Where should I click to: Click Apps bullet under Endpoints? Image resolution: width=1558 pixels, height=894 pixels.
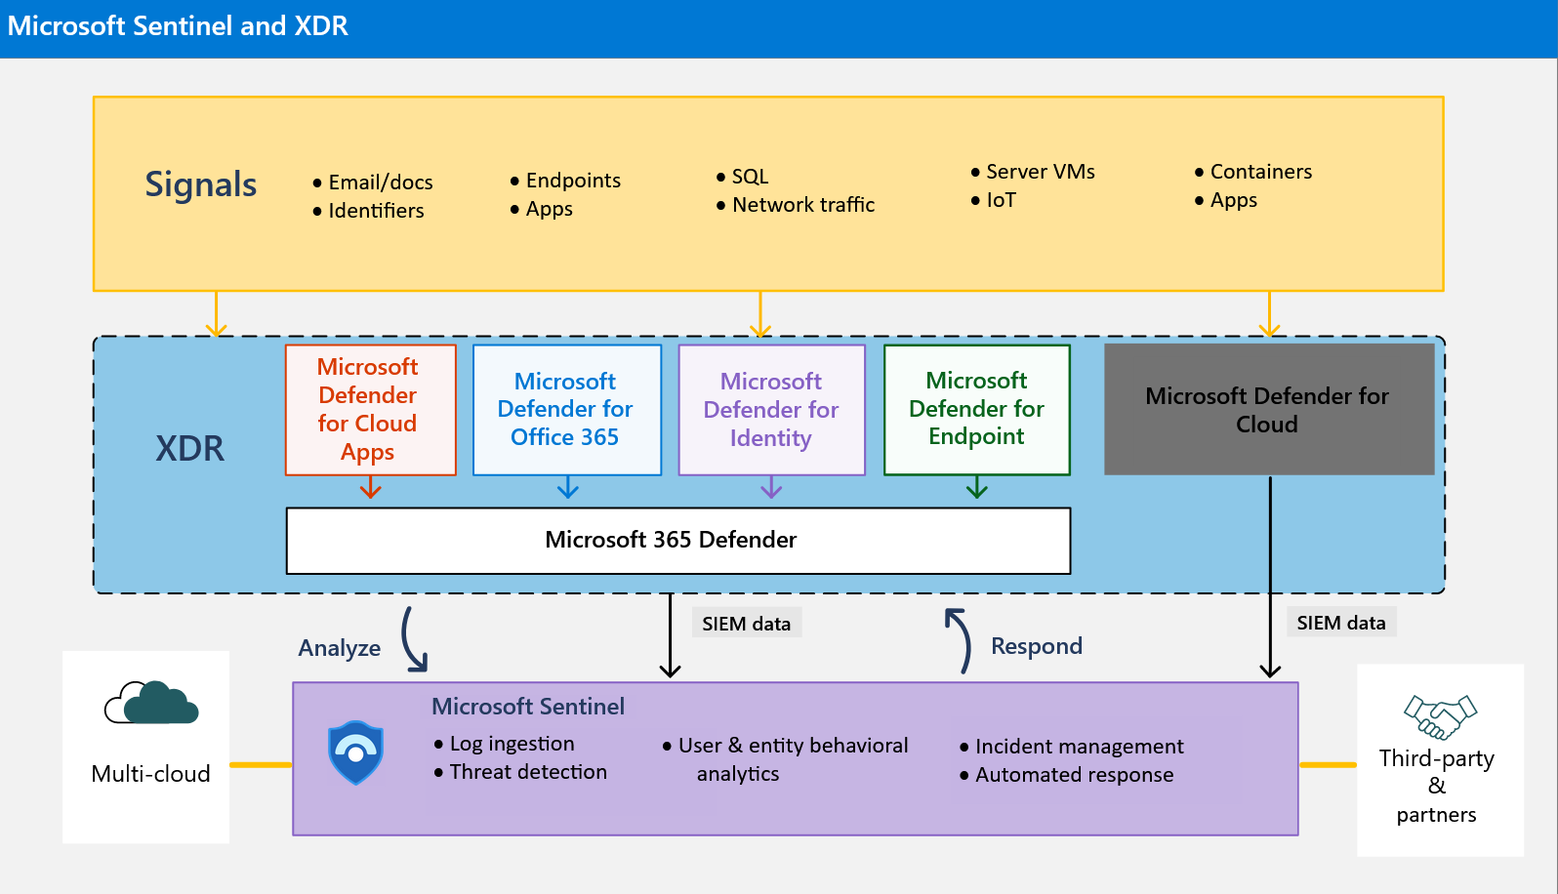click(542, 209)
